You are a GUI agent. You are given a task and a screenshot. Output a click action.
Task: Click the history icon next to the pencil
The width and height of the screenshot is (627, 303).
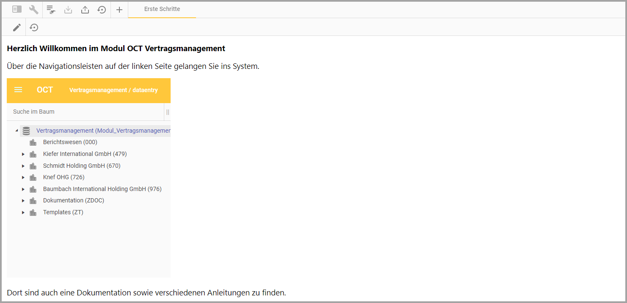[34, 27]
